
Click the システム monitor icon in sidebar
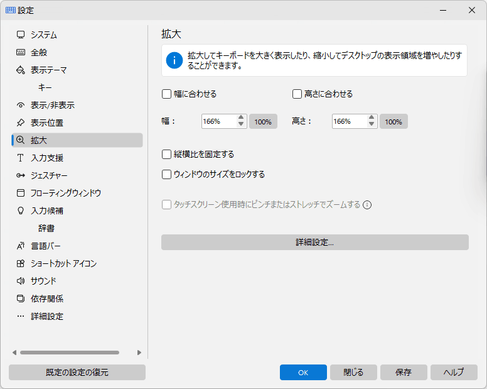tap(21, 35)
